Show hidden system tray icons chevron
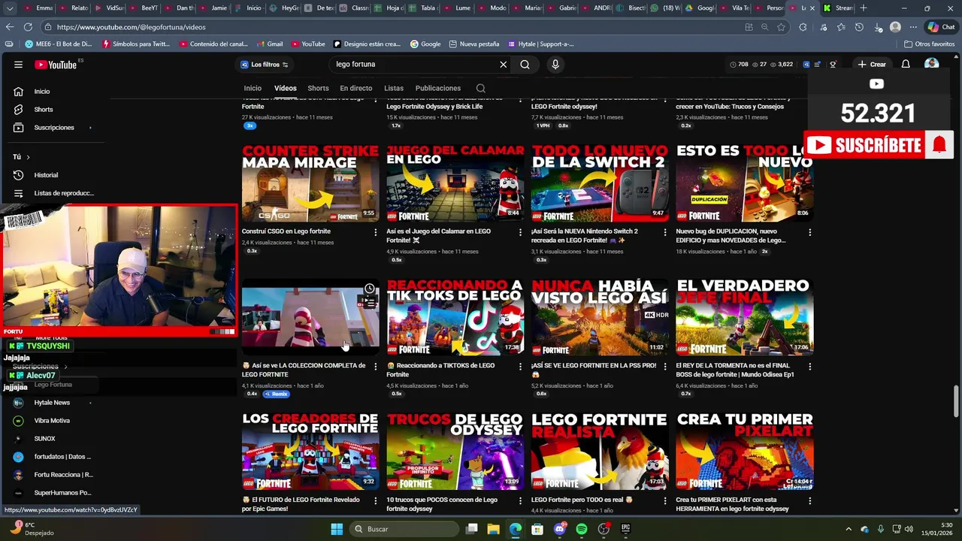Image resolution: width=962 pixels, height=541 pixels. click(849, 529)
